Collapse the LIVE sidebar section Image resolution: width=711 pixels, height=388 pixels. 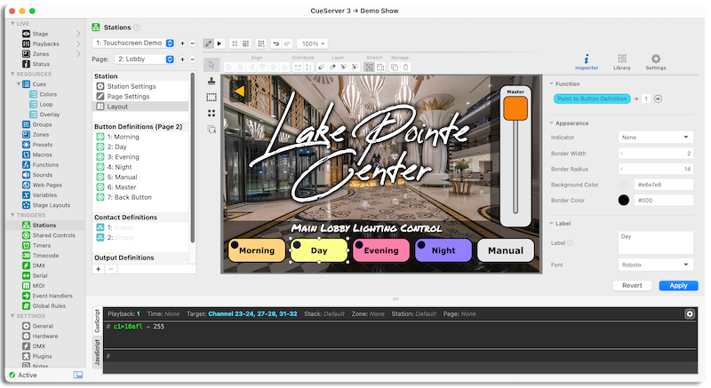(x=12, y=24)
